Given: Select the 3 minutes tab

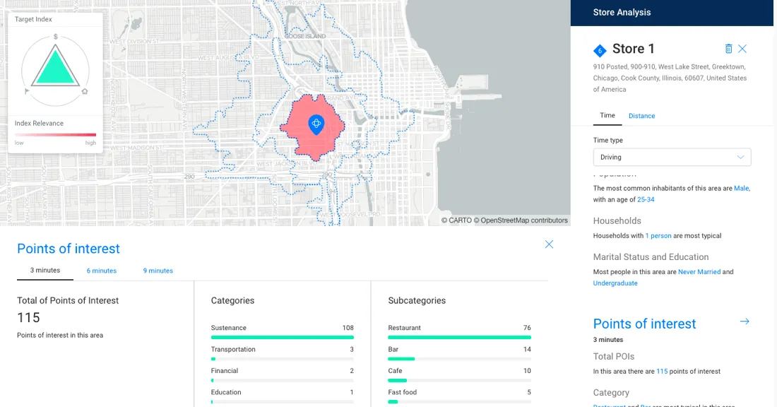Looking at the screenshot, I should pos(45,271).
